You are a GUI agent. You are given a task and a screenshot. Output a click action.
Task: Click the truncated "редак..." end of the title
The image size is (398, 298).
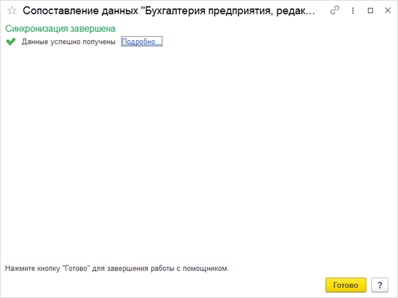[x=294, y=11]
